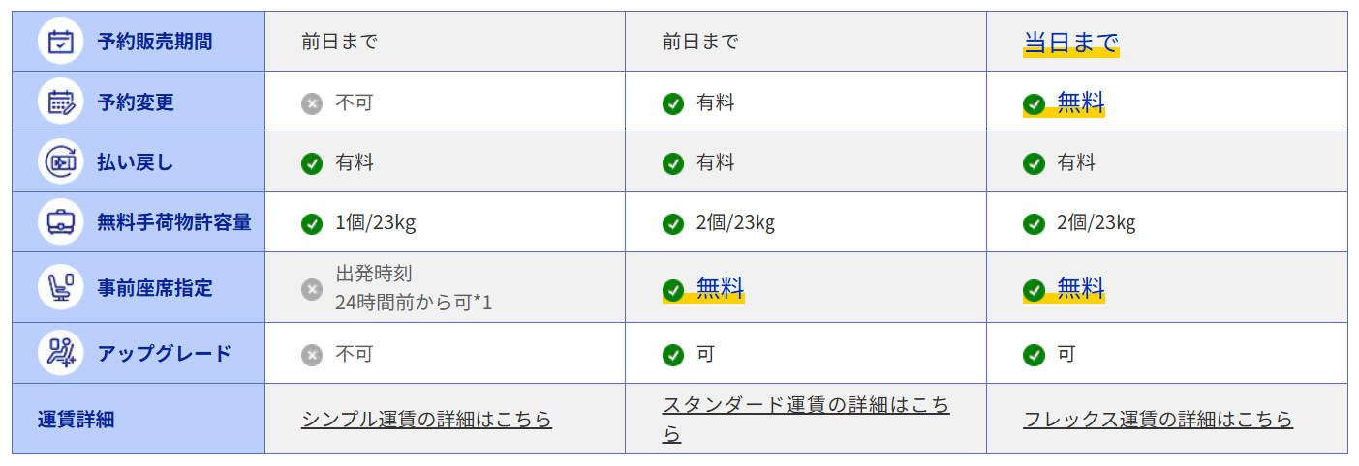Click the green check beside 1個/23kg
The image size is (1359, 466).
point(311,224)
